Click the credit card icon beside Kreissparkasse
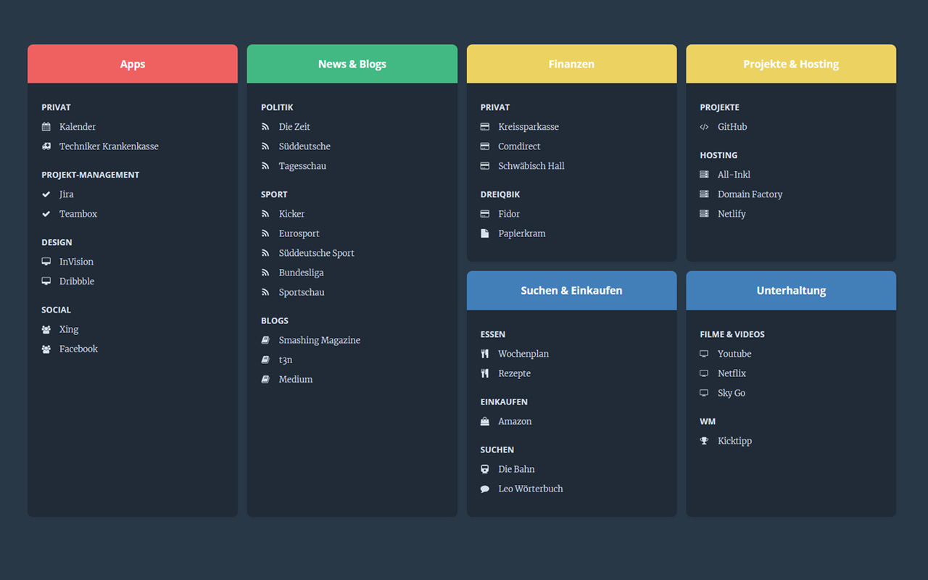 click(x=485, y=127)
